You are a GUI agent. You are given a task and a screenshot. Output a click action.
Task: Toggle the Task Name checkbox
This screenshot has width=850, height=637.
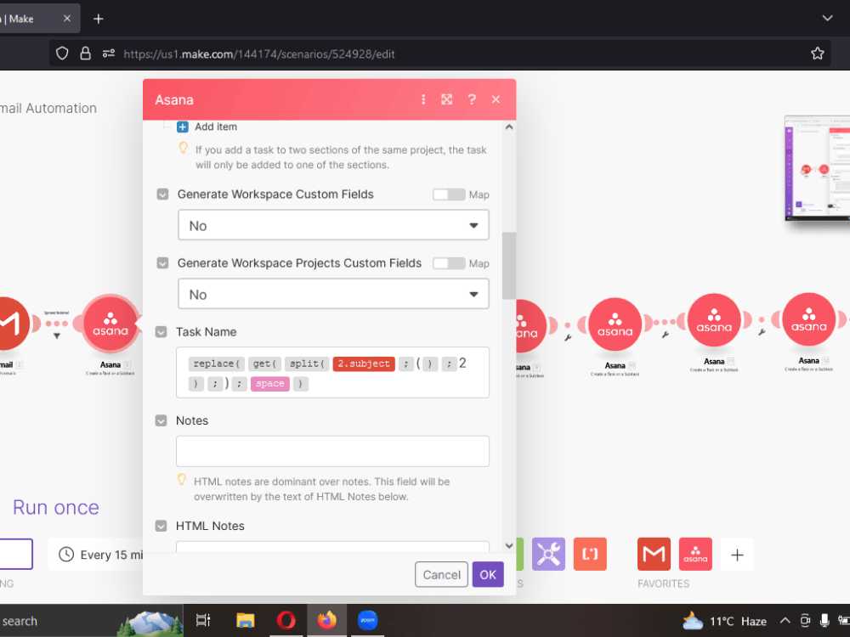pos(161,332)
